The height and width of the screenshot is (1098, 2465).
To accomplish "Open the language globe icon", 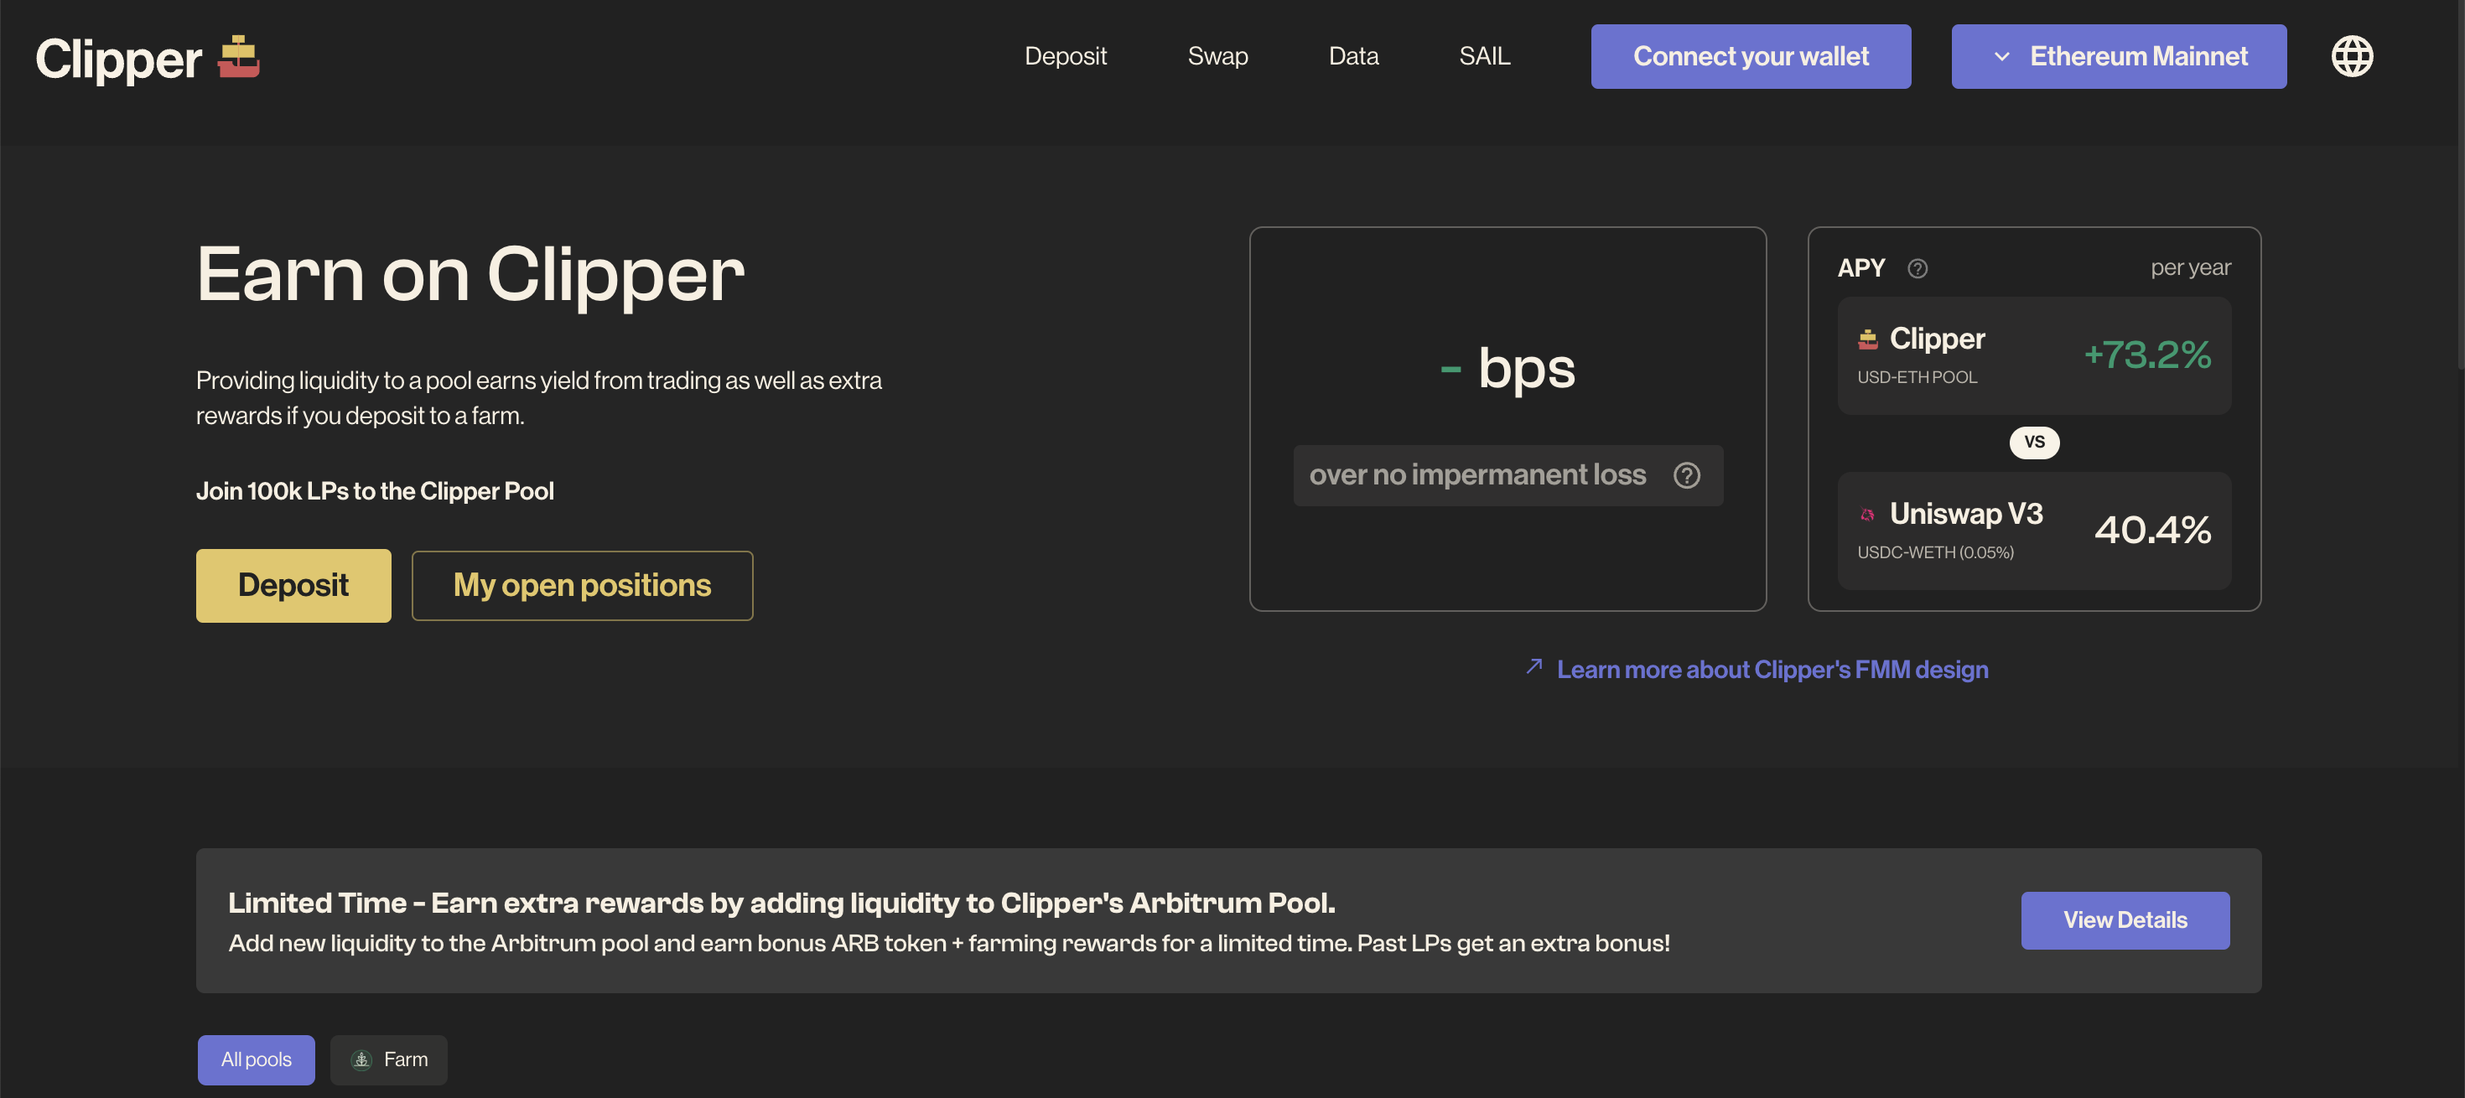I will [2351, 56].
